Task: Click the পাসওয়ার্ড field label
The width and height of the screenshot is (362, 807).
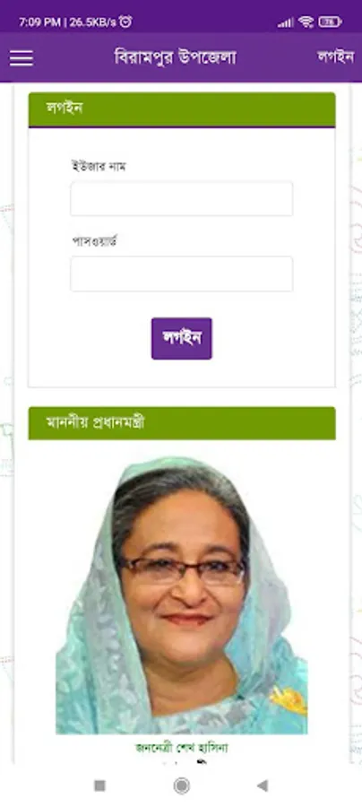Action: click(x=93, y=241)
